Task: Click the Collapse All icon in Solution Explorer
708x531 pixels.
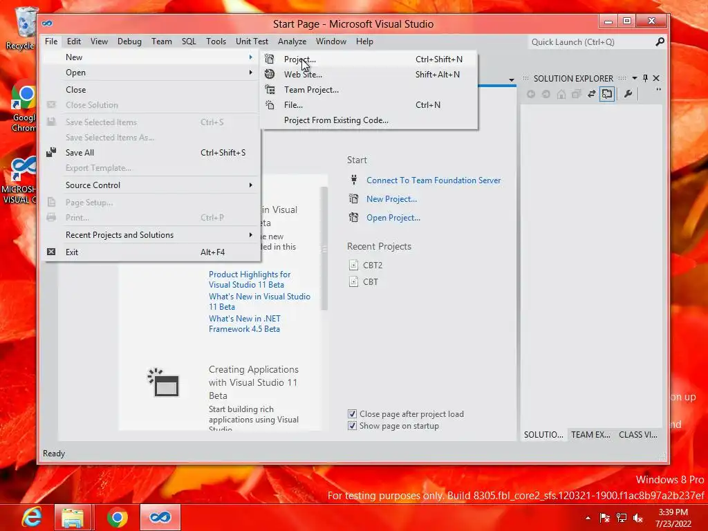Action: (576, 94)
